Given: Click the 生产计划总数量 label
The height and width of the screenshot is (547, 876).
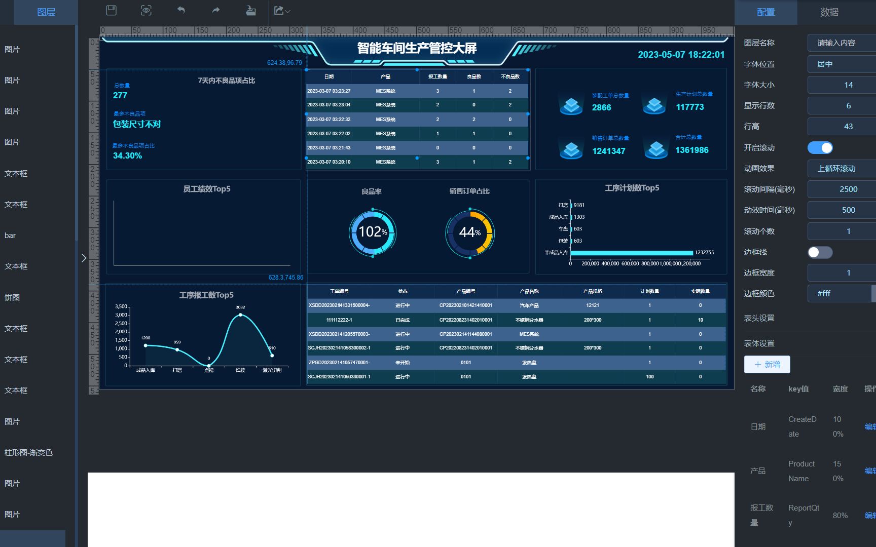Looking at the screenshot, I should 694,94.
